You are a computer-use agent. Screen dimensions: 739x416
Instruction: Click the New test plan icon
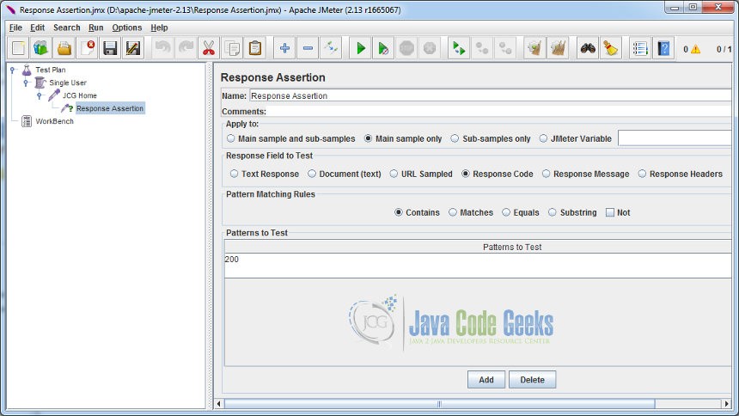pyautogui.click(x=18, y=48)
